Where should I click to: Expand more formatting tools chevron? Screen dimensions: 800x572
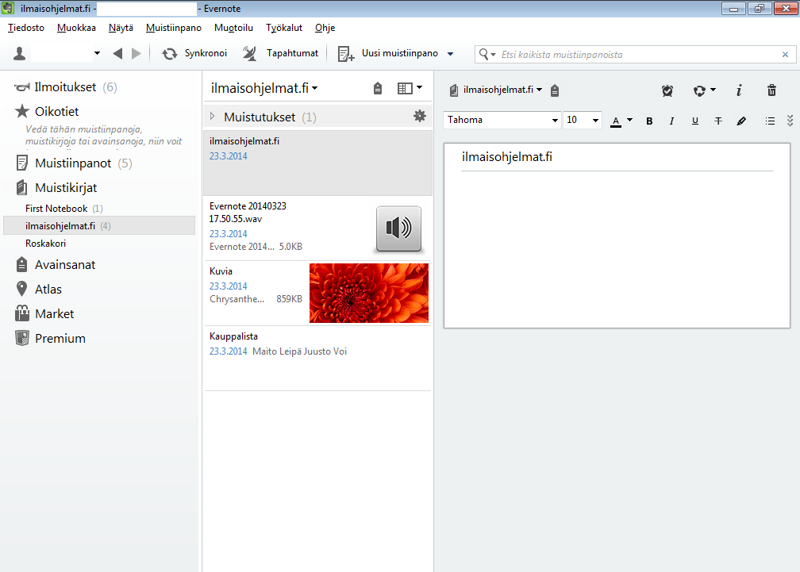[x=790, y=121]
